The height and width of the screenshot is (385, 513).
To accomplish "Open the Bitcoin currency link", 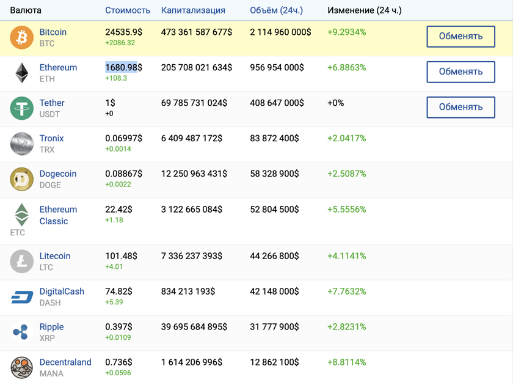I will point(53,32).
